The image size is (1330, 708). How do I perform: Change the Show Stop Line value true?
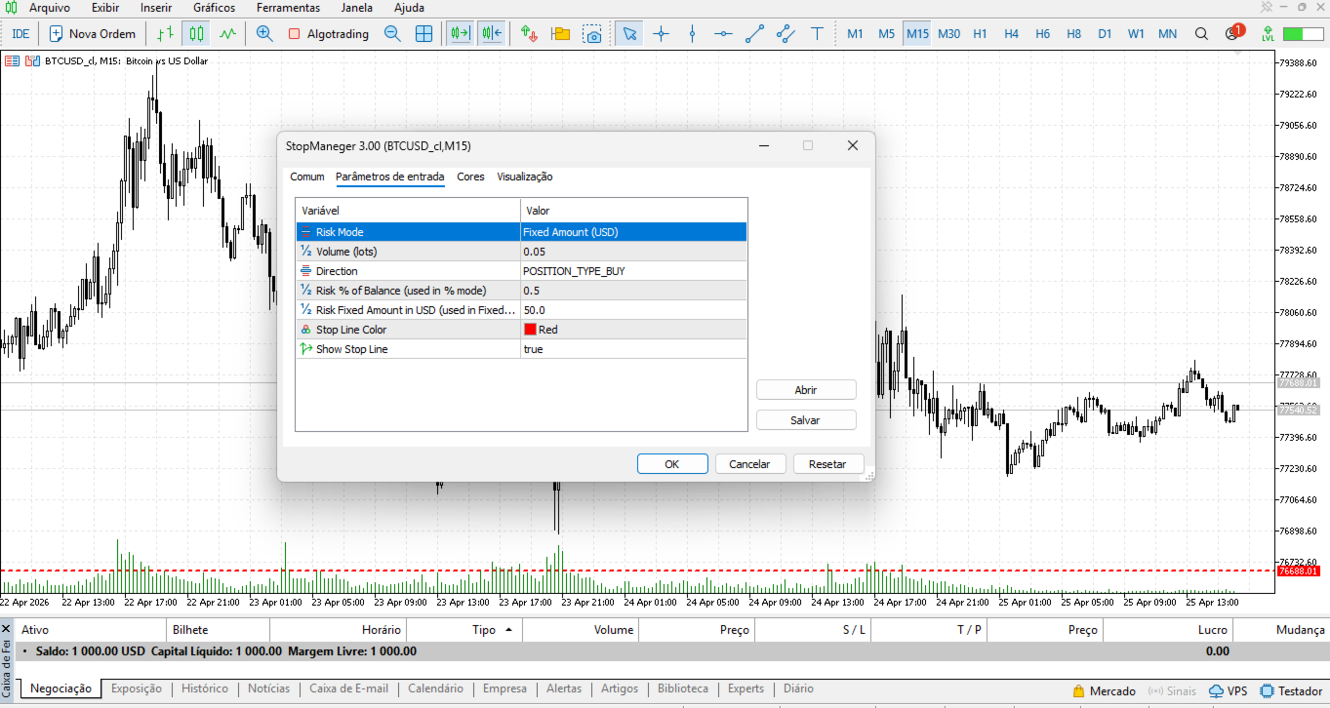click(633, 349)
